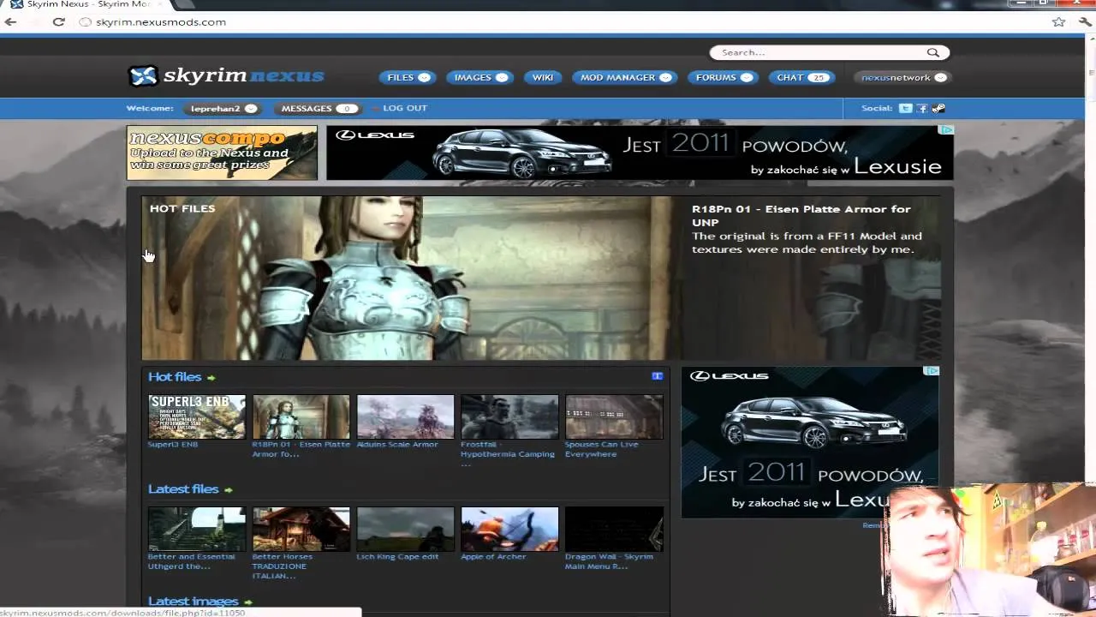This screenshot has height=617, width=1096.
Task: Open the Superl3 ENB thumbnail
Action: pos(197,416)
